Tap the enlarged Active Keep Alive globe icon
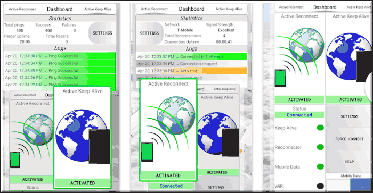Screen dimensions: 373x193 (x=82, y=136)
